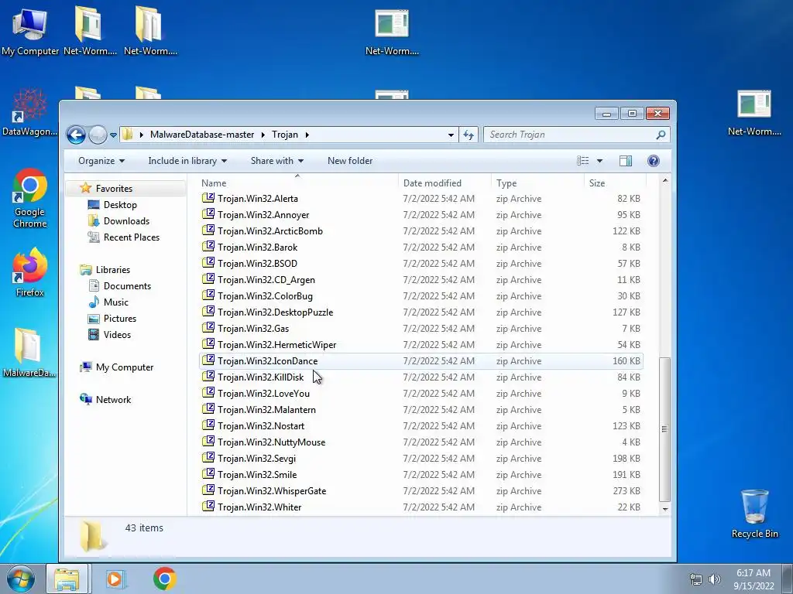The image size is (793, 594).
Task: Select the Recycle Bin desktop icon
Action: pos(754,514)
